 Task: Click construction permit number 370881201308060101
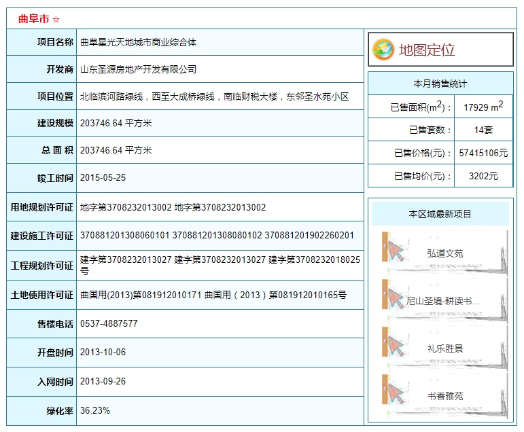point(124,236)
